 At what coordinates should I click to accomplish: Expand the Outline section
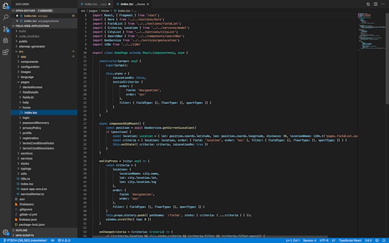(x=44, y=230)
